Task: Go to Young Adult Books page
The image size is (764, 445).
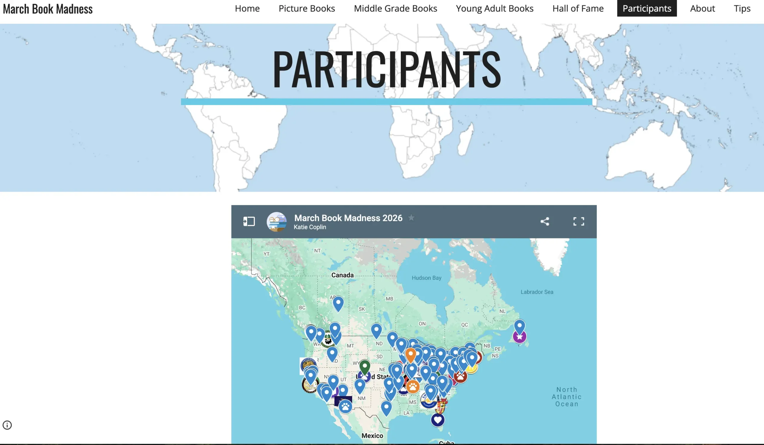Action: 495,8
